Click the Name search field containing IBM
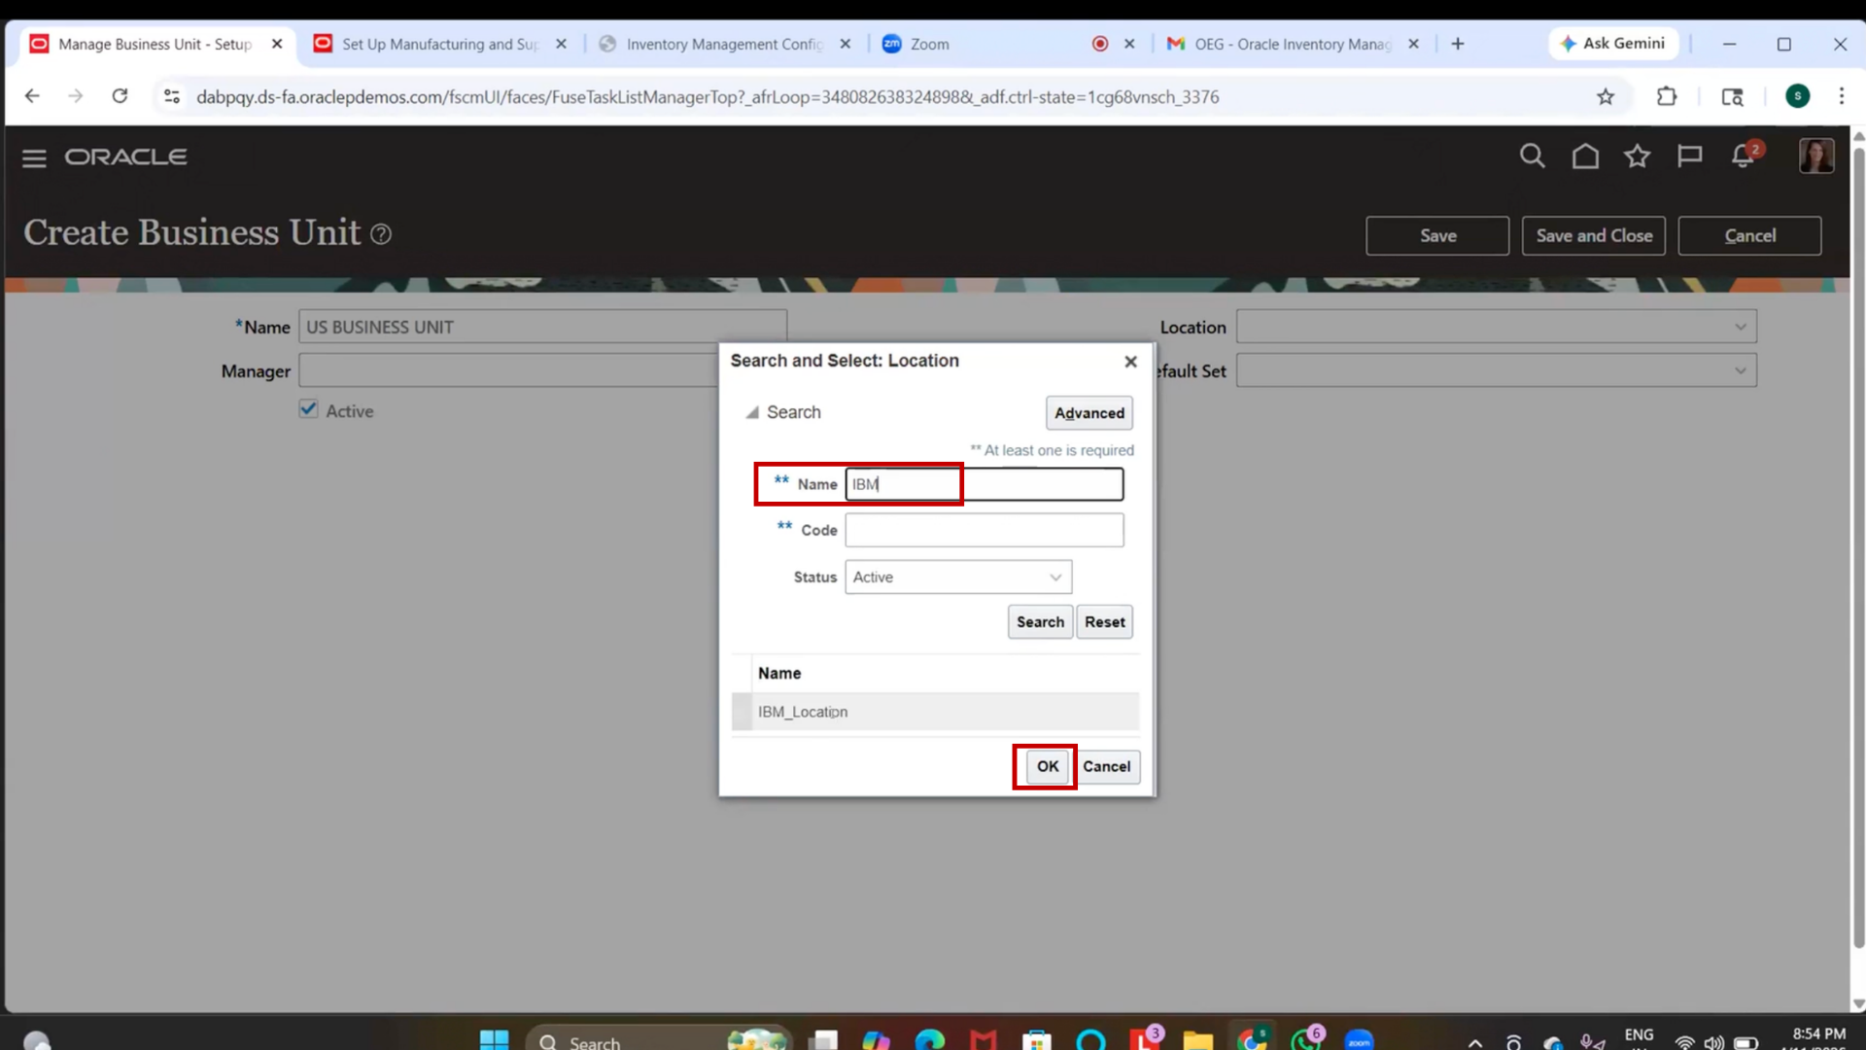This screenshot has height=1050, width=1866. (x=984, y=484)
